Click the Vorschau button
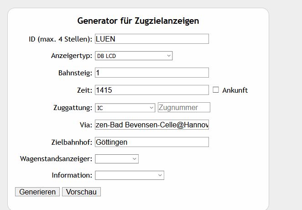Screen dimensions: 302x210 (x=81, y=192)
